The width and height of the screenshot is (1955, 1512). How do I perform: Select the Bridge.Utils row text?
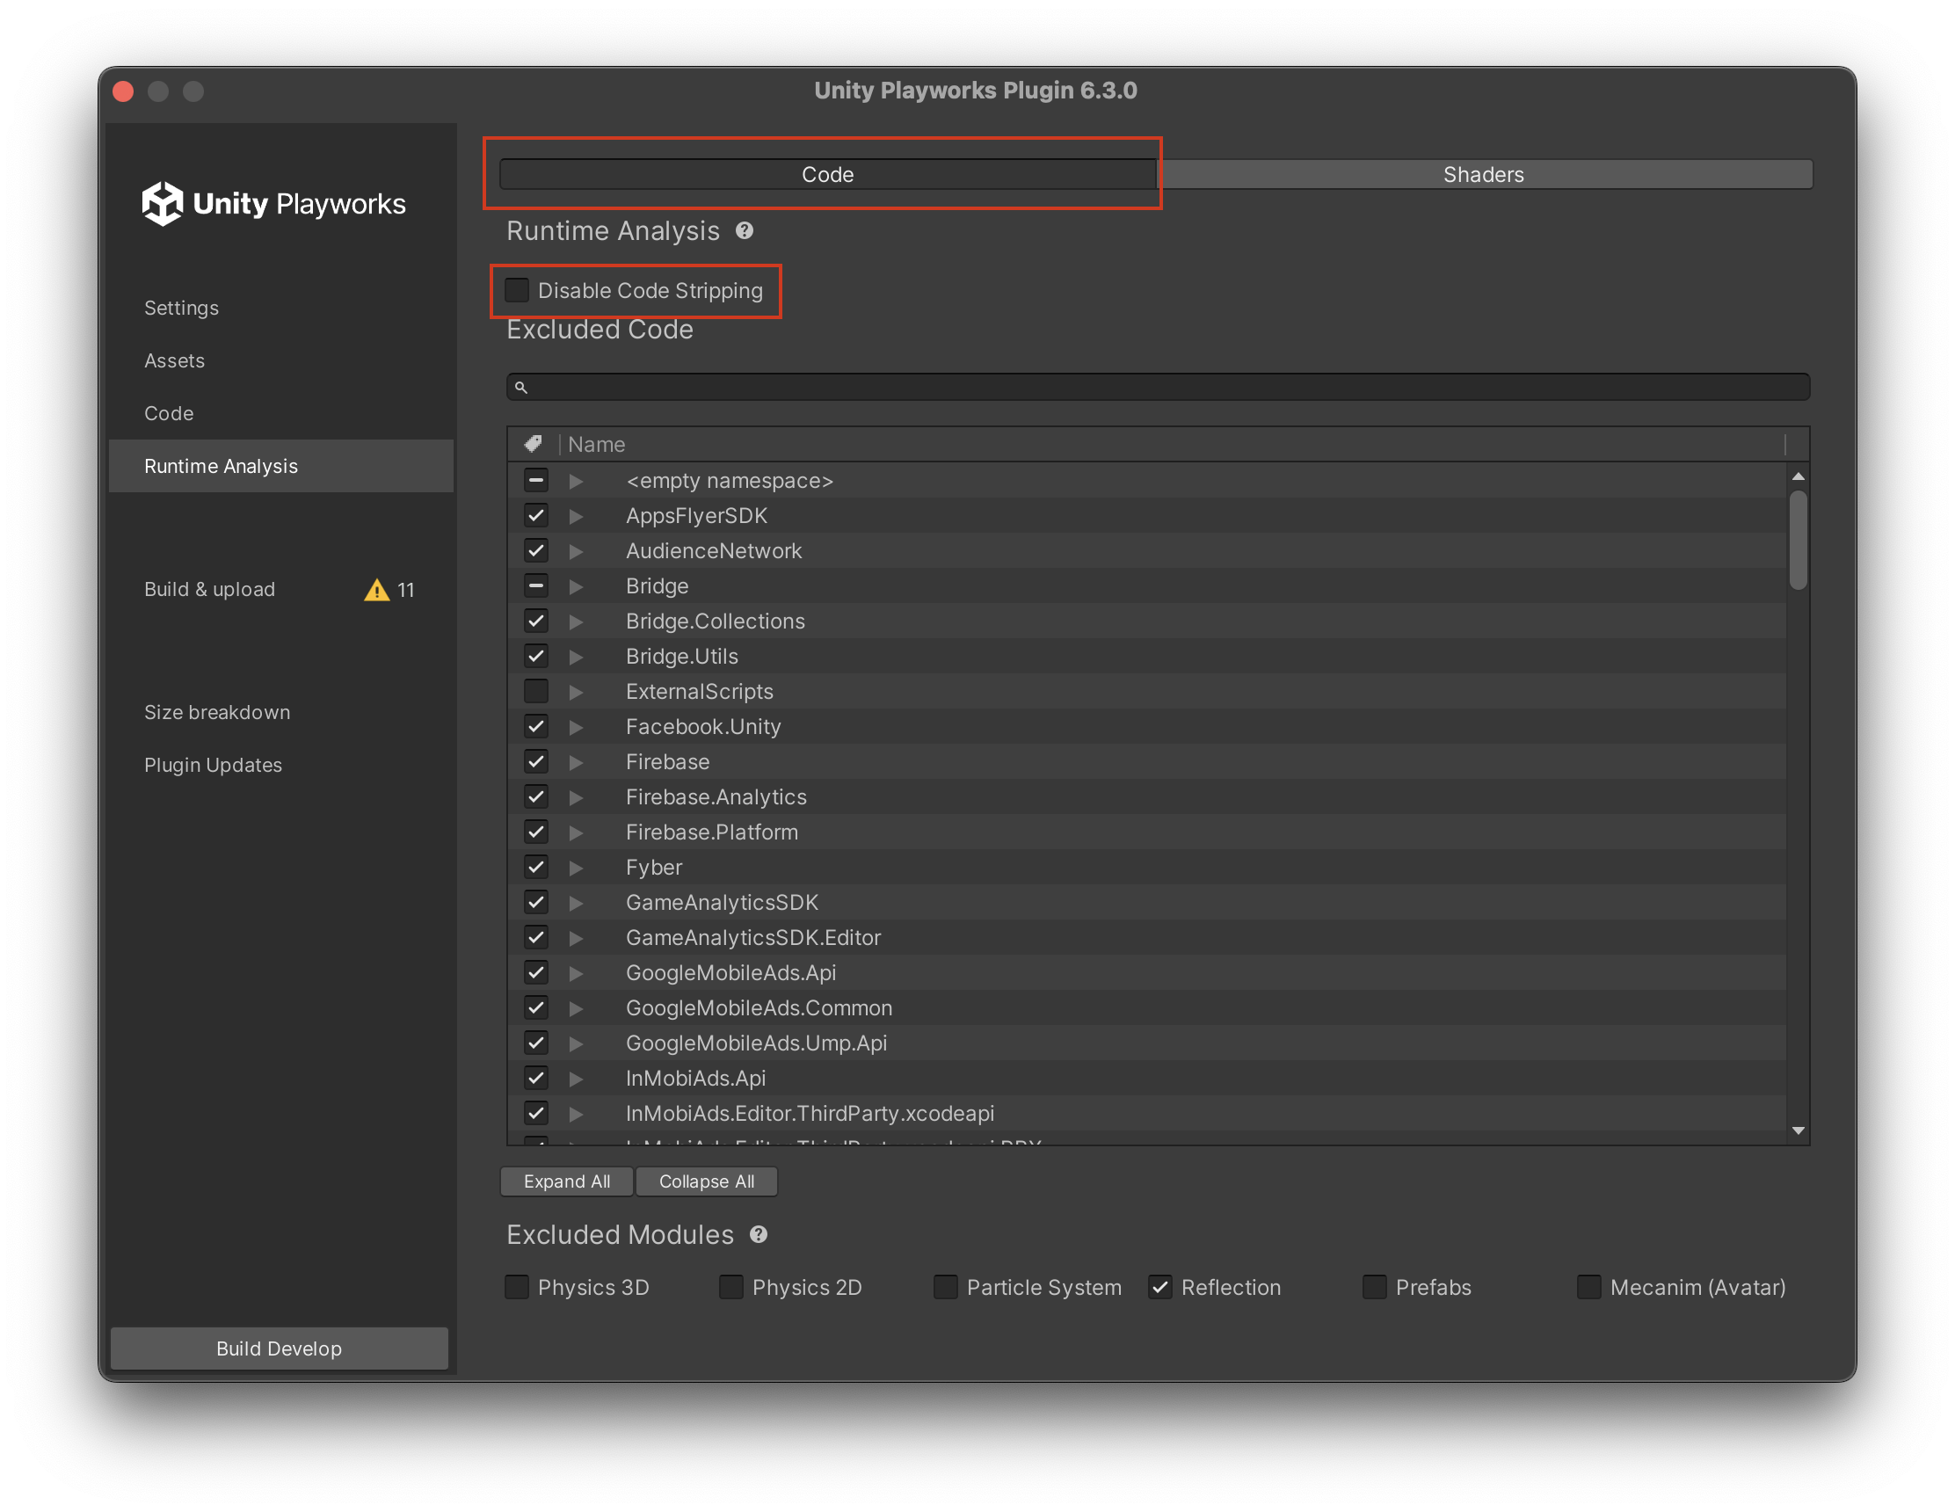point(682,656)
